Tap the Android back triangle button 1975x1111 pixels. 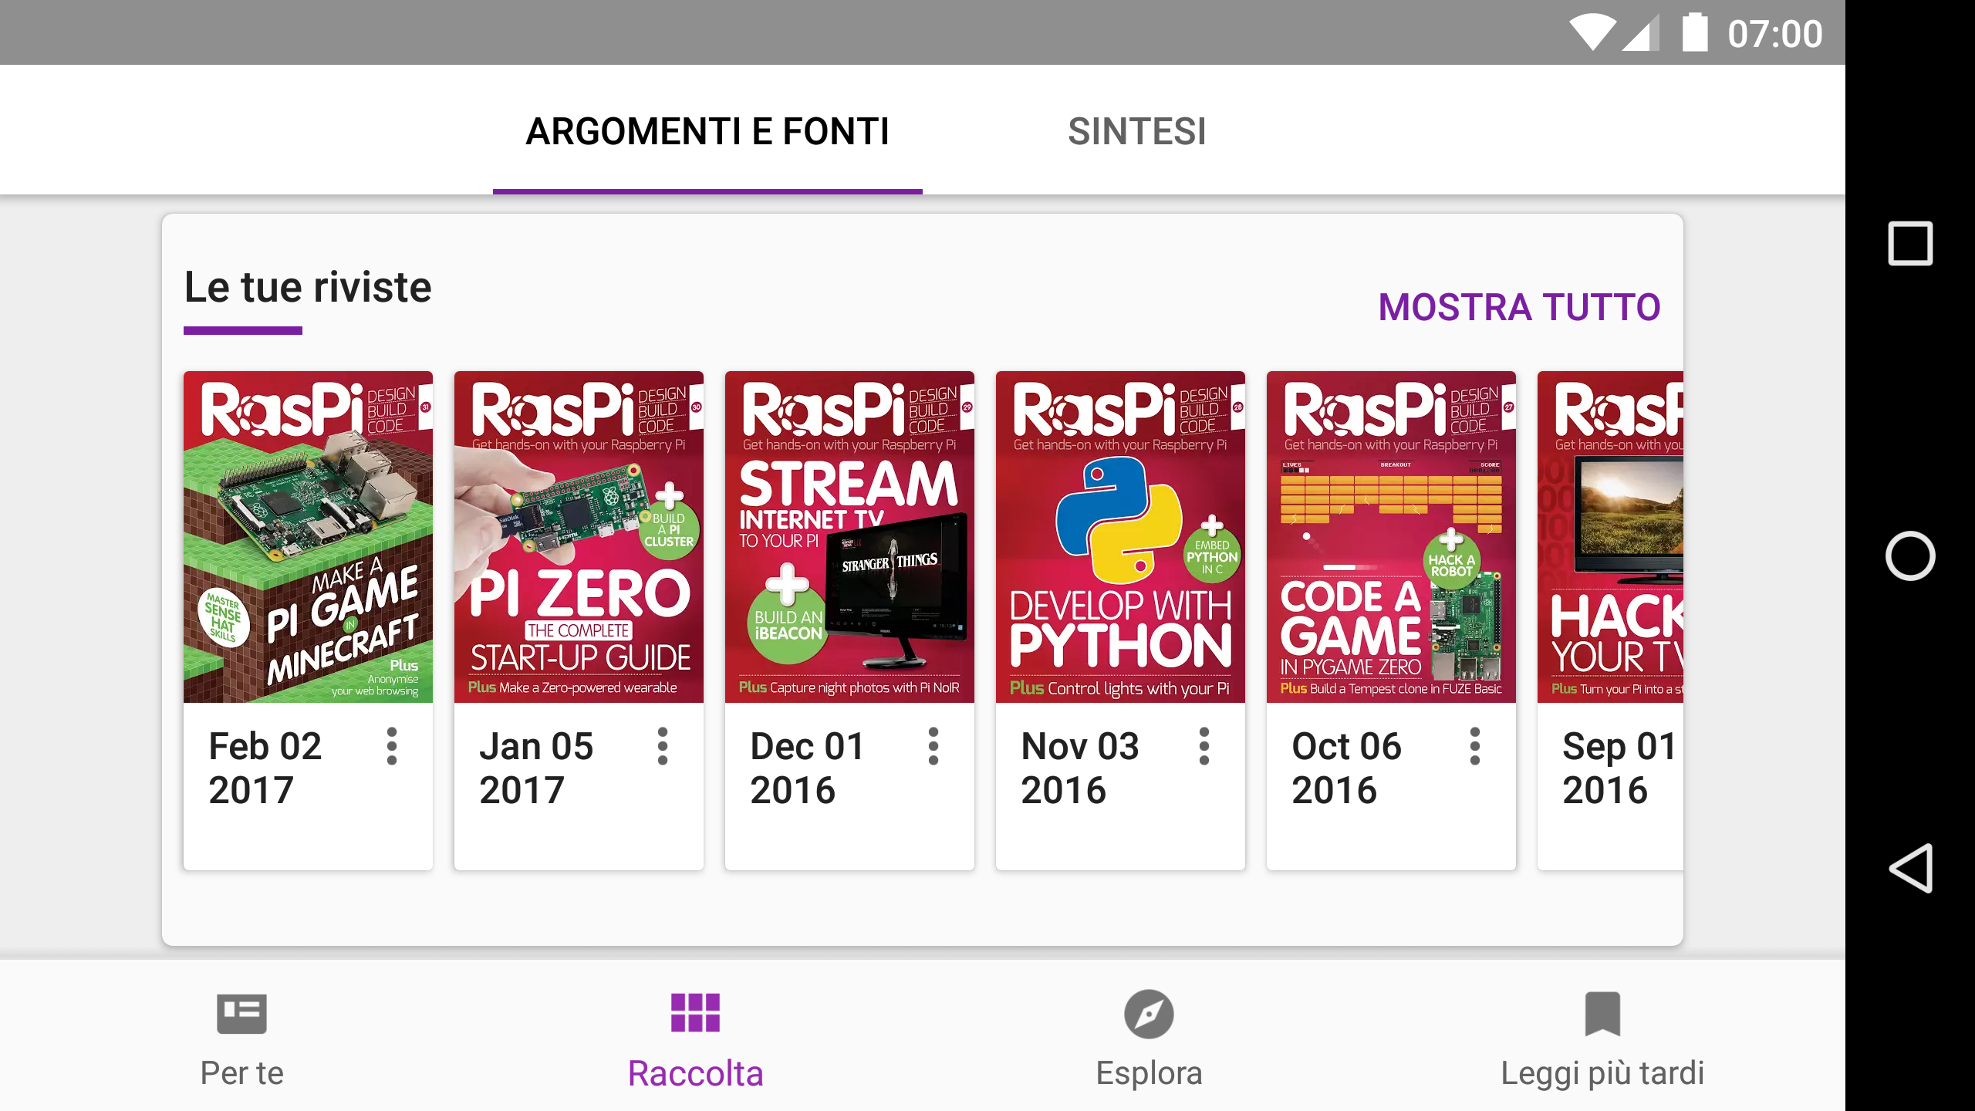[1910, 868]
